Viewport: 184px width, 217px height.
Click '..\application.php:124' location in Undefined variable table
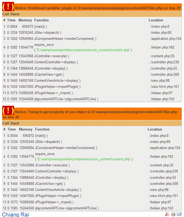click(165, 39)
